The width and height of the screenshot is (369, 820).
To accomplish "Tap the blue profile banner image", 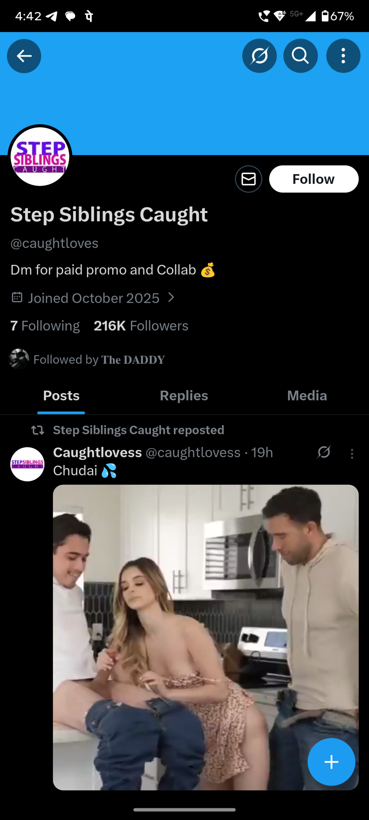I will coord(184,106).
